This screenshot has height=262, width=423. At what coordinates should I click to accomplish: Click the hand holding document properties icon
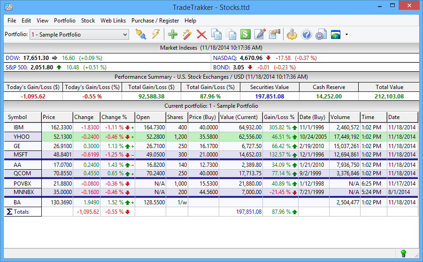click(x=275, y=35)
